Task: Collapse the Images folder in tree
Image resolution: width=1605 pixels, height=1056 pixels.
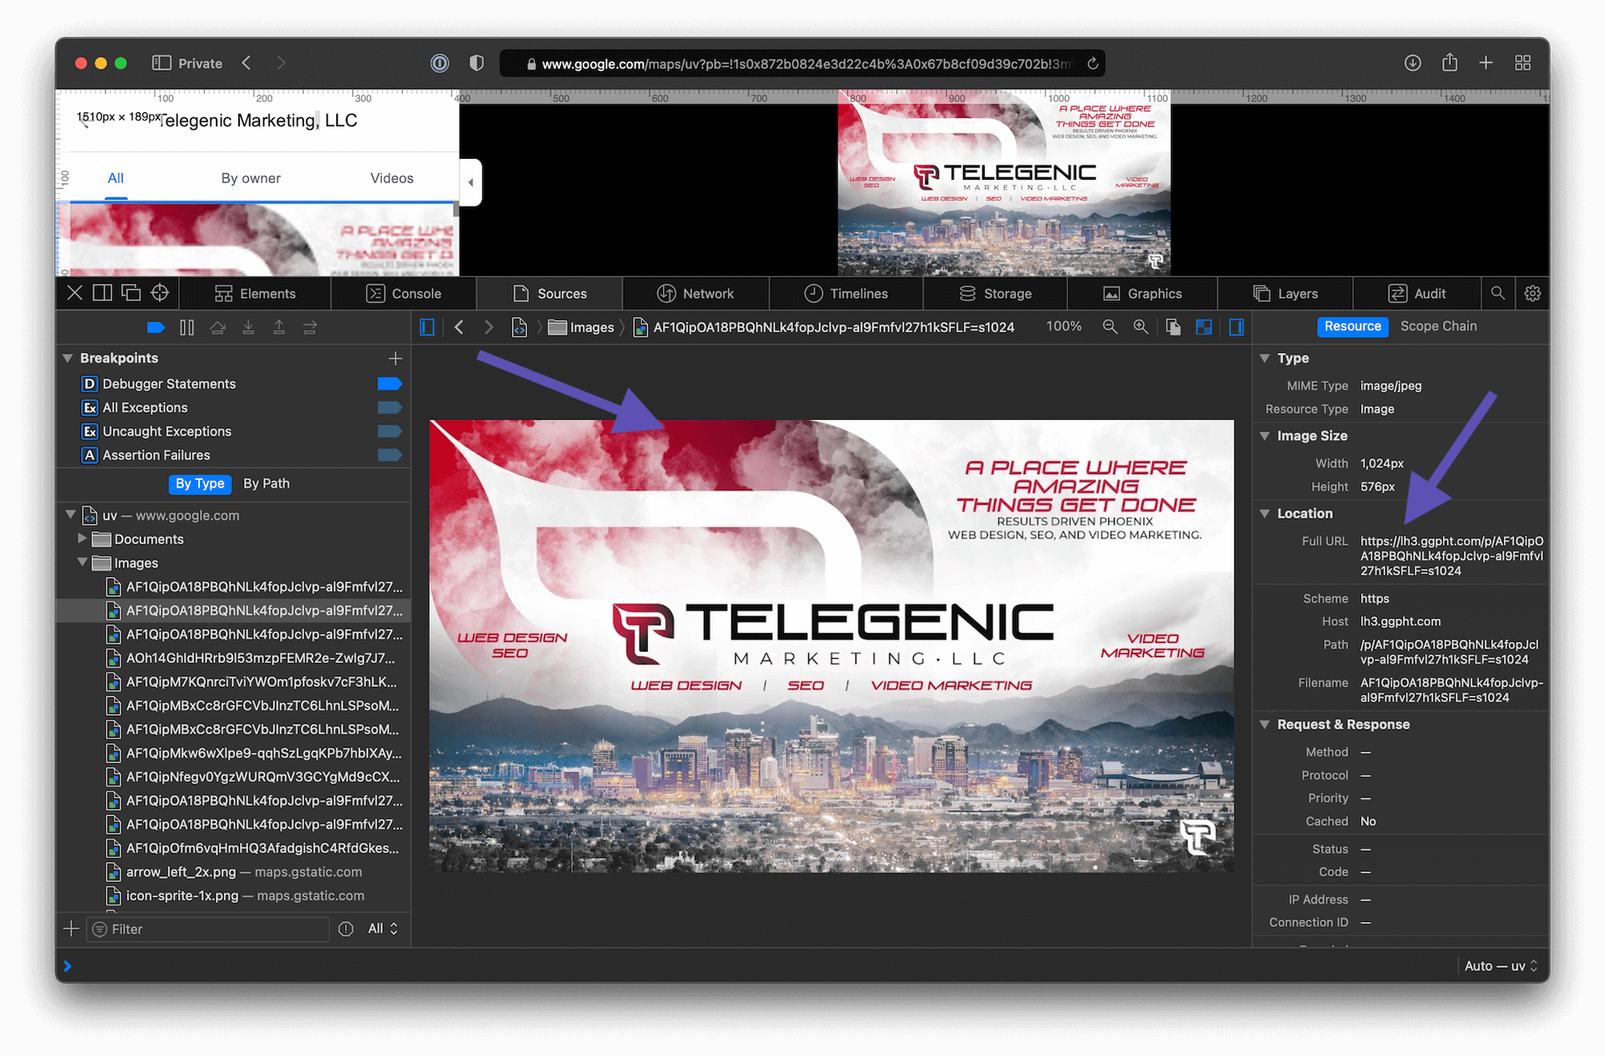Action: point(82,563)
